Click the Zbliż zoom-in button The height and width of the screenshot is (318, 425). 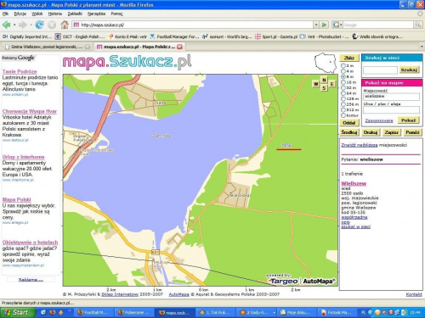point(349,58)
